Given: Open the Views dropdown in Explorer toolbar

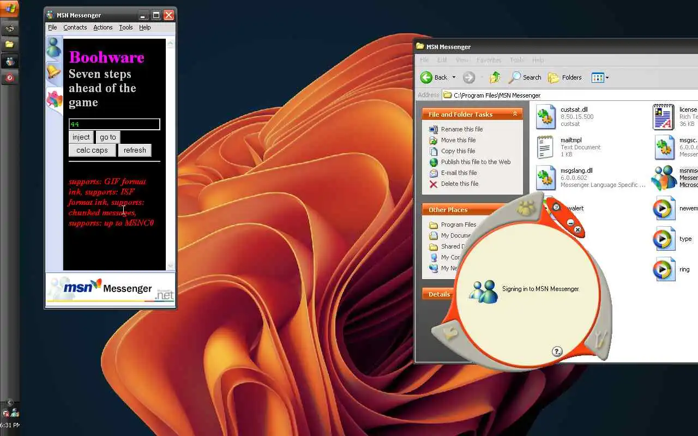Looking at the screenshot, I should click(600, 77).
